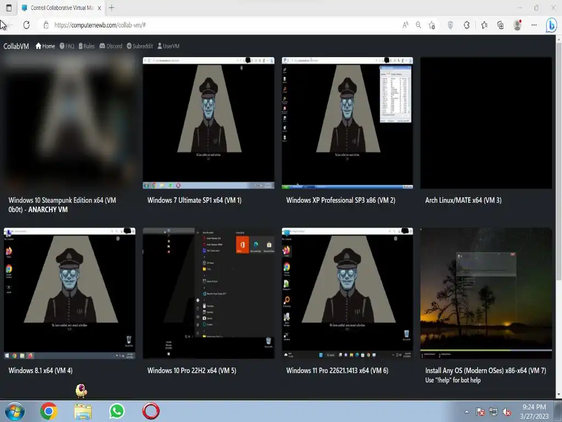Open Windows XP Professional SP3 VM 2 thumbnail
562x422 pixels.
coord(347,123)
